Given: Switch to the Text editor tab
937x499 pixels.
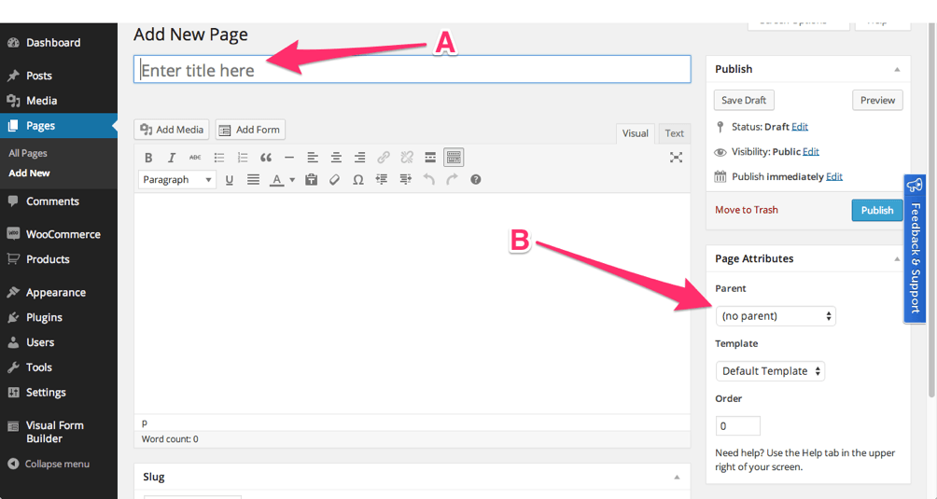Looking at the screenshot, I should (674, 133).
